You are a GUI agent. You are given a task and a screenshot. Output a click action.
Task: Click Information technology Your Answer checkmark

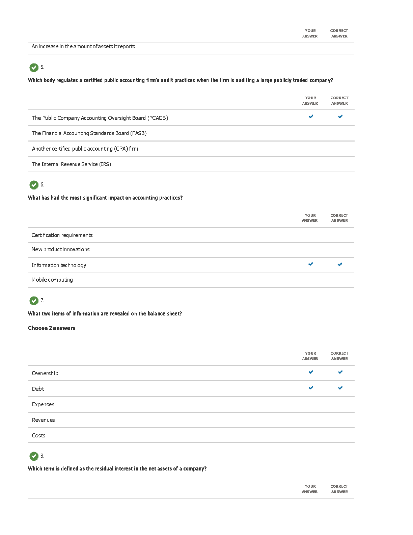pos(311,264)
